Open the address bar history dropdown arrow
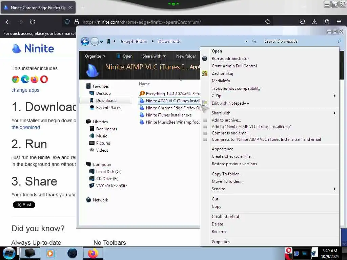 (246, 41)
